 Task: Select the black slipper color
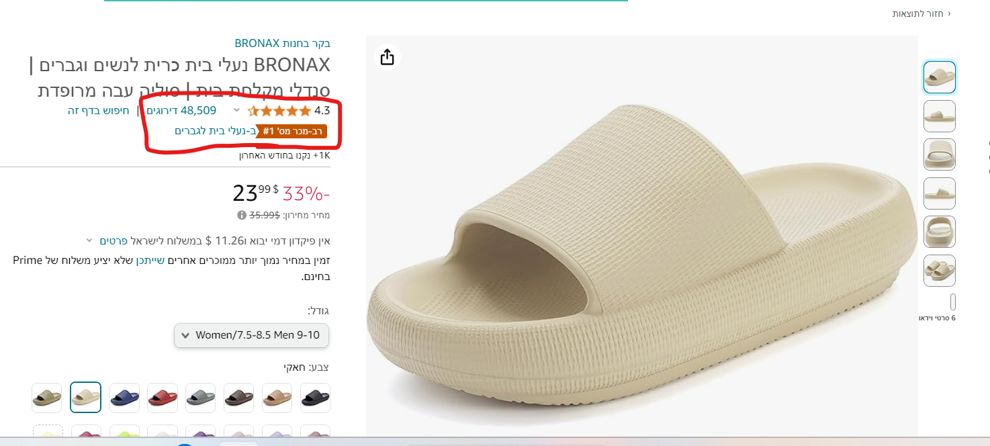pos(315,398)
